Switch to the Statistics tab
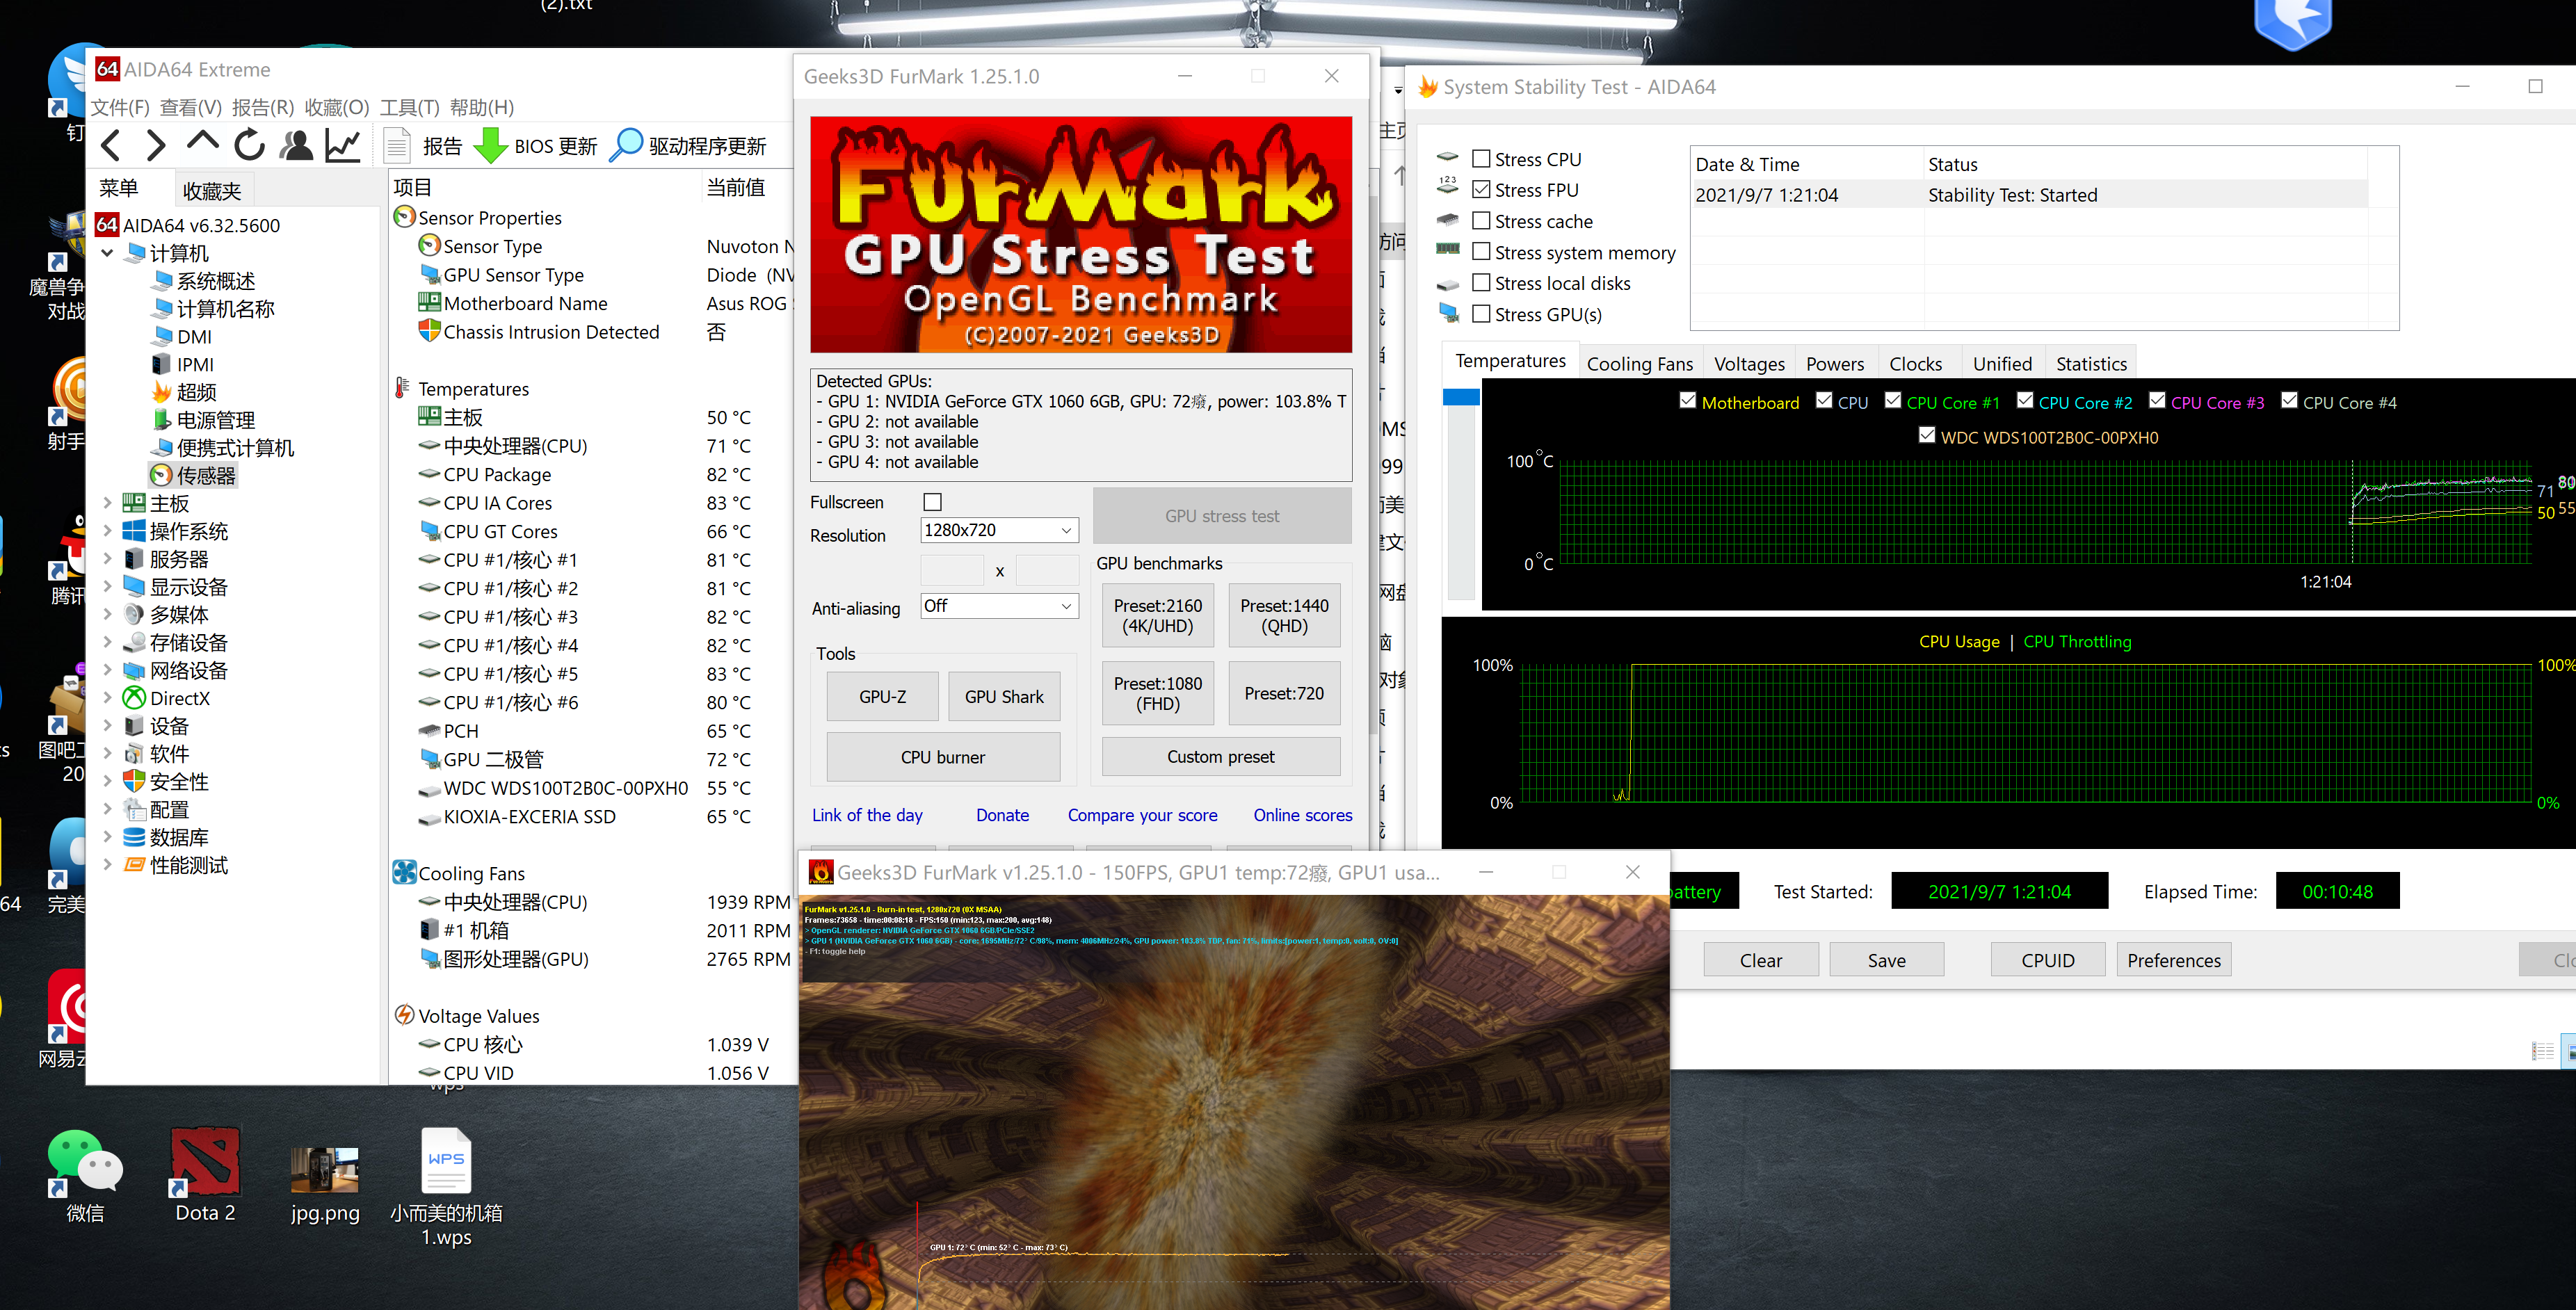Screen dimensions: 2576x1310 click(2091, 364)
